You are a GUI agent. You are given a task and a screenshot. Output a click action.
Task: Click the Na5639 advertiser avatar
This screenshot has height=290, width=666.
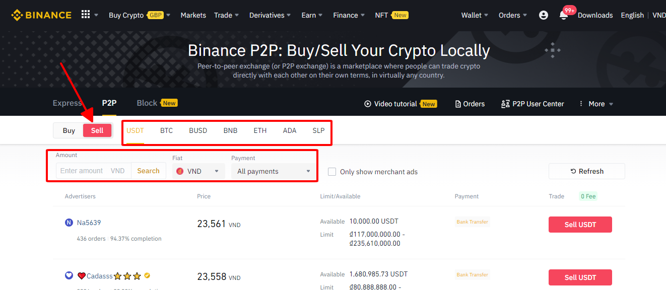(69, 223)
